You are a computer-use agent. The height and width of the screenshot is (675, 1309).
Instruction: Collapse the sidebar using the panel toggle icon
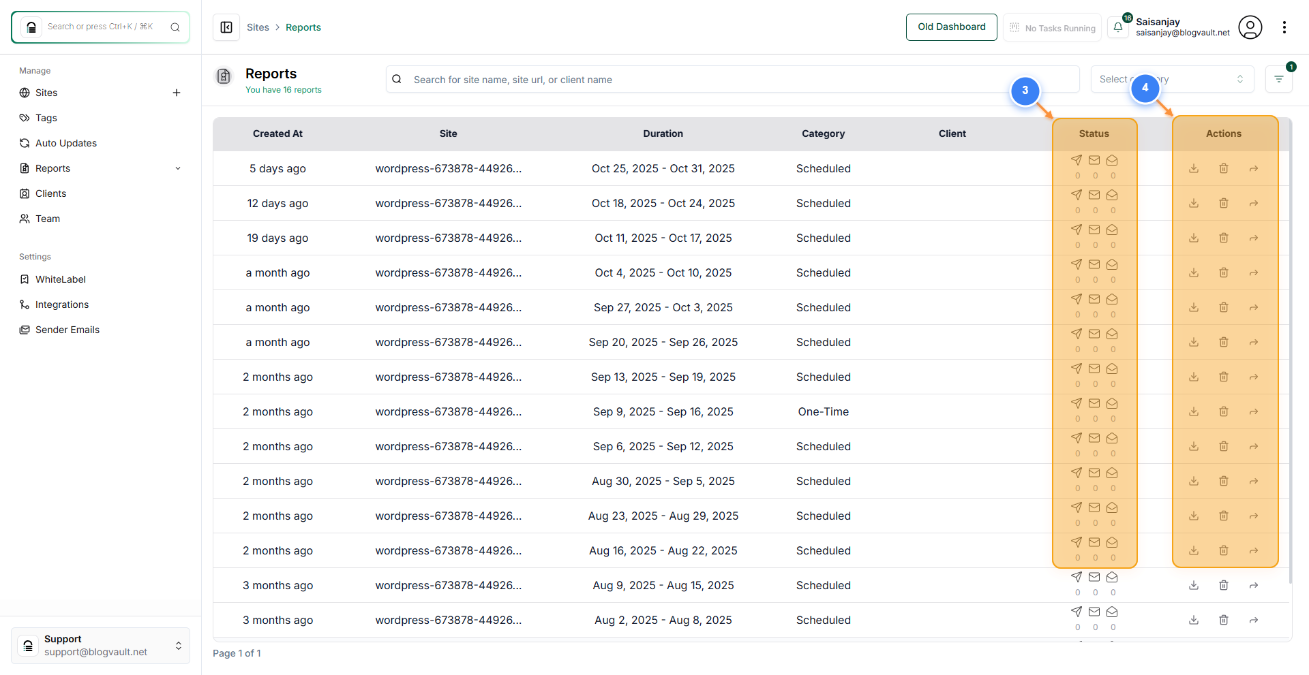pyautogui.click(x=226, y=27)
